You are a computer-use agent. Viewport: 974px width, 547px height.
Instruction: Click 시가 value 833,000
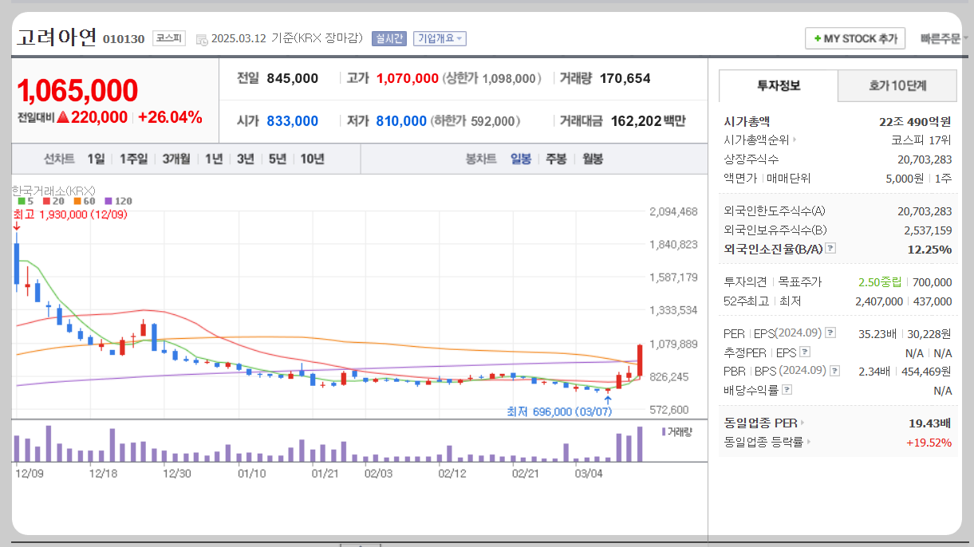[x=293, y=121]
